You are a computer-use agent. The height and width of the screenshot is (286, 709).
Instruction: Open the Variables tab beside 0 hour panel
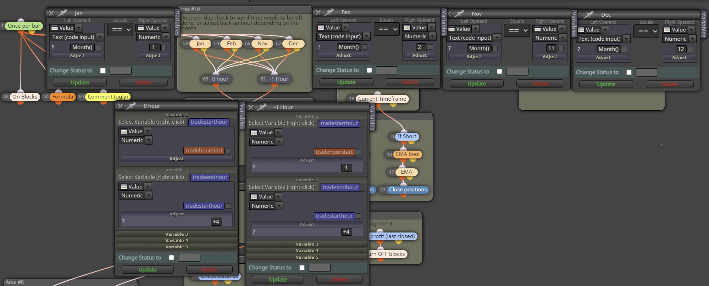[242, 116]
